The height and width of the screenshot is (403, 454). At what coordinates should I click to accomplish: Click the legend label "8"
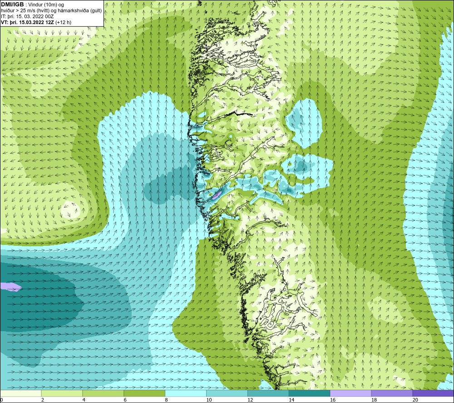[x=167, y=400]
